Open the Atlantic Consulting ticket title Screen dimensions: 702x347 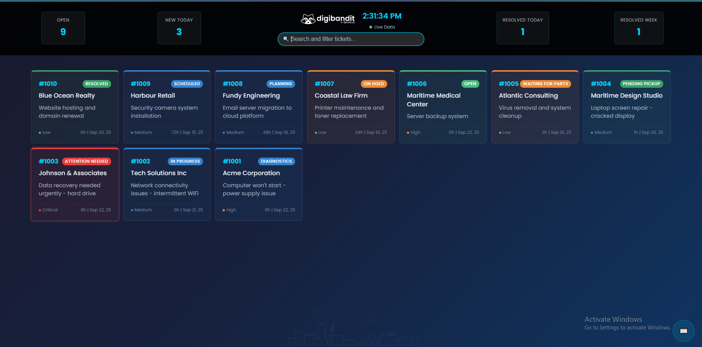[x=528, y=95]
